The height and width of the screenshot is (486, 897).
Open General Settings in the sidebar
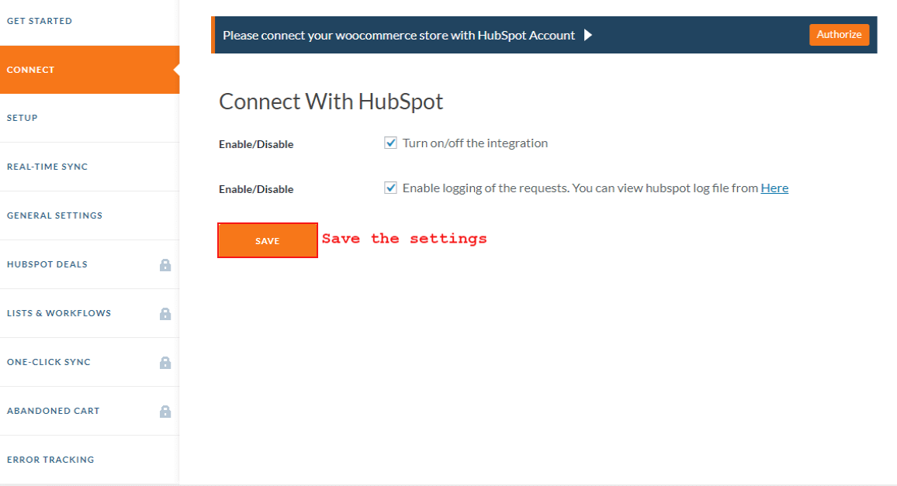[90, 215]
